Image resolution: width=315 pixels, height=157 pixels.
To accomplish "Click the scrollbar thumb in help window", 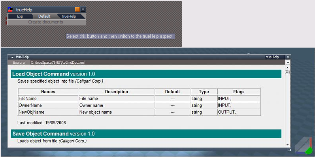I will coord(287,72).
